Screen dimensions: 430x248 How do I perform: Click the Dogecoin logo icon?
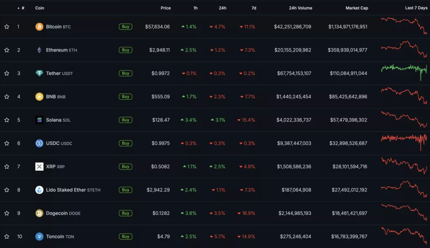(39, 213)
